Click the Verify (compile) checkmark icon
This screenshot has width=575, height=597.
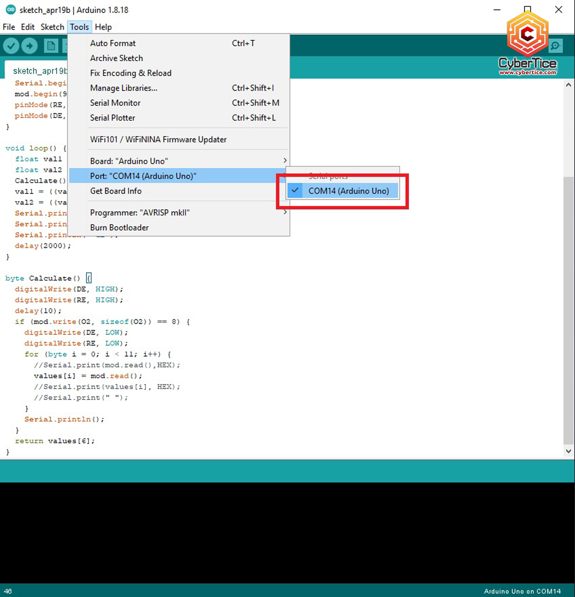pyautogui.click(x=11, y=46)
